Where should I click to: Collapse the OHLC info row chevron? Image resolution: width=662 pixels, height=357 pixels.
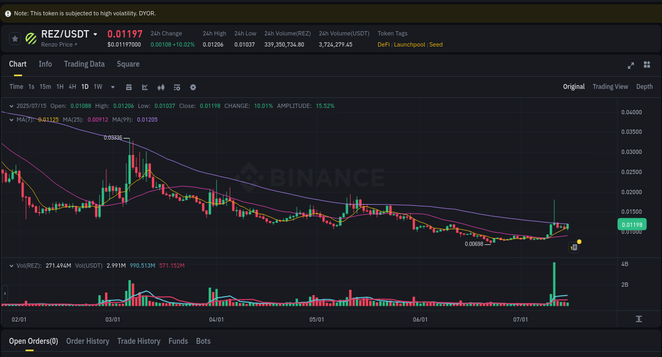pos(12,106)
